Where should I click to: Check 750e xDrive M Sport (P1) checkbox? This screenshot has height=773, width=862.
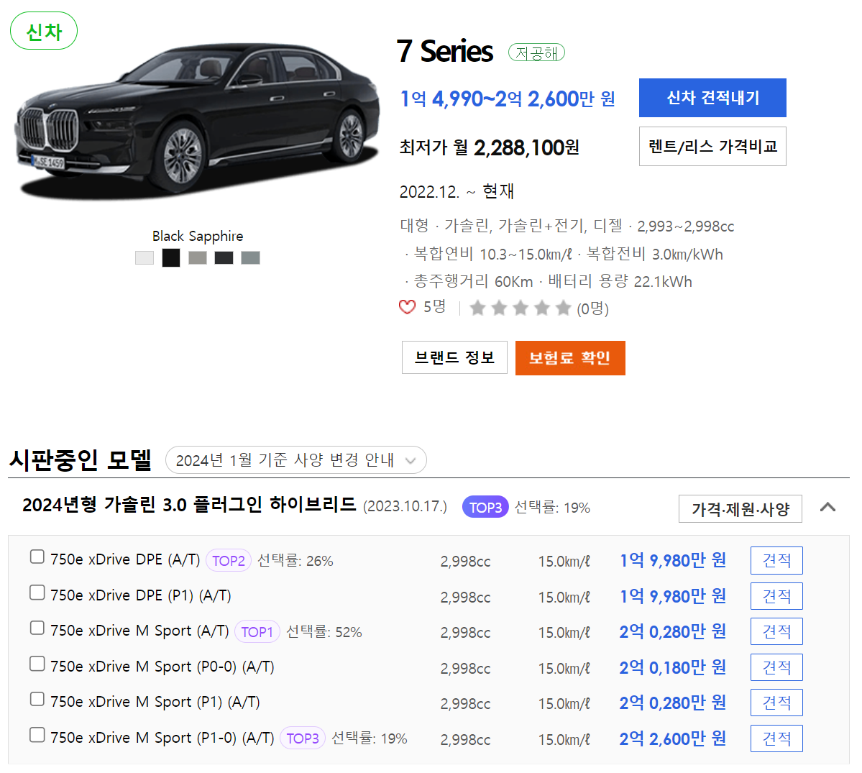(37, 699)
